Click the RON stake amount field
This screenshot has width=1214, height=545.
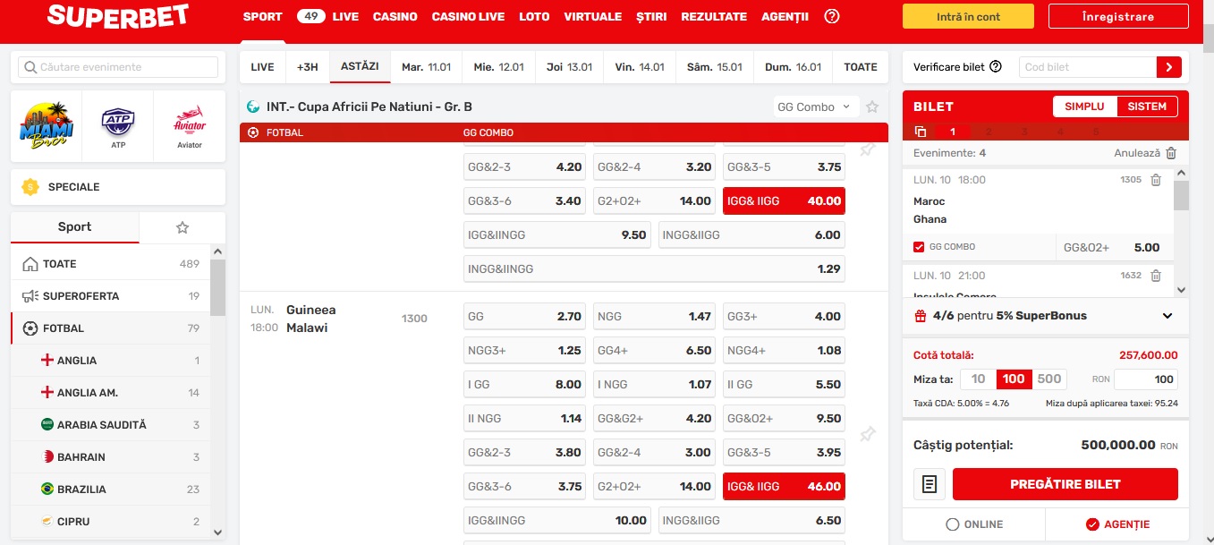pos(1146,379)
